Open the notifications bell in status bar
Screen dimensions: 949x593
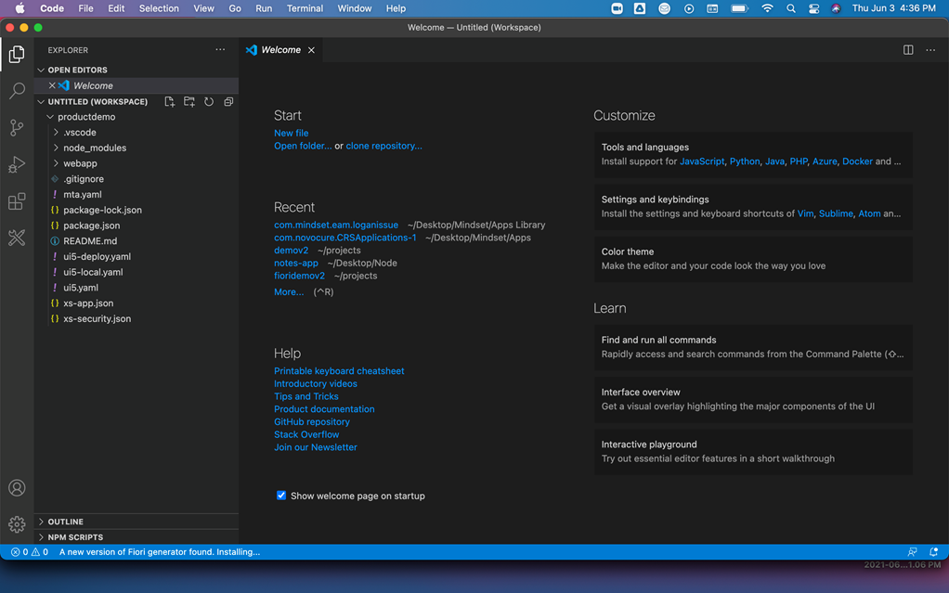tap(934, 552)
